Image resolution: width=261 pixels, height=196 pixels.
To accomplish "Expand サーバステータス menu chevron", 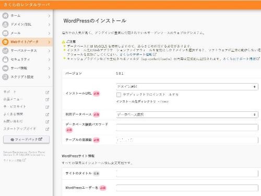I will 49,51.
